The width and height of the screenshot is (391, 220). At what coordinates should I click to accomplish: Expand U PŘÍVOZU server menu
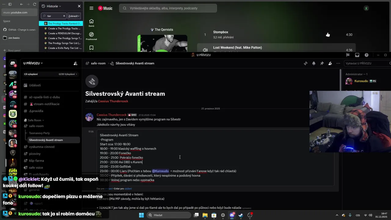pyautogui.click(x=33, y=63)
